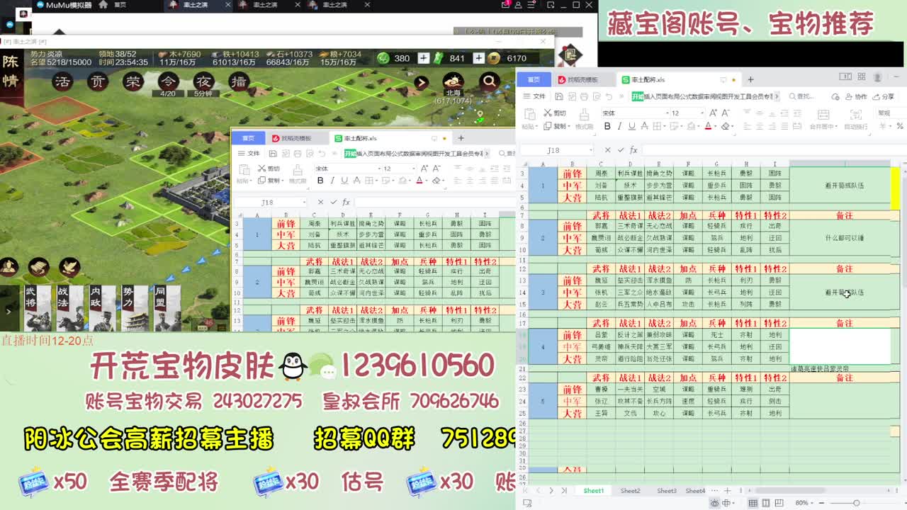Viewport: 907px width, 510px height.
Task: Open the 战法 tactics card in the game
Action: click(70, 307)
